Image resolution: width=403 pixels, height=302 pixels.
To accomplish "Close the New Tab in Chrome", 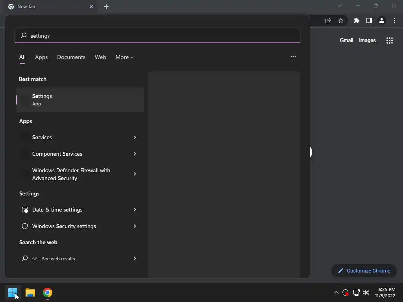I will (x=91, y=7).
